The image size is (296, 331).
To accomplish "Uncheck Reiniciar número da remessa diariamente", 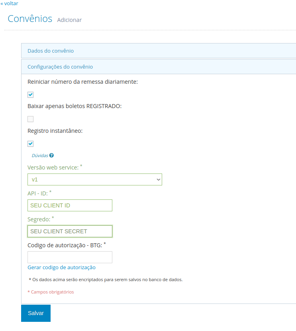I will click(30, 95).
